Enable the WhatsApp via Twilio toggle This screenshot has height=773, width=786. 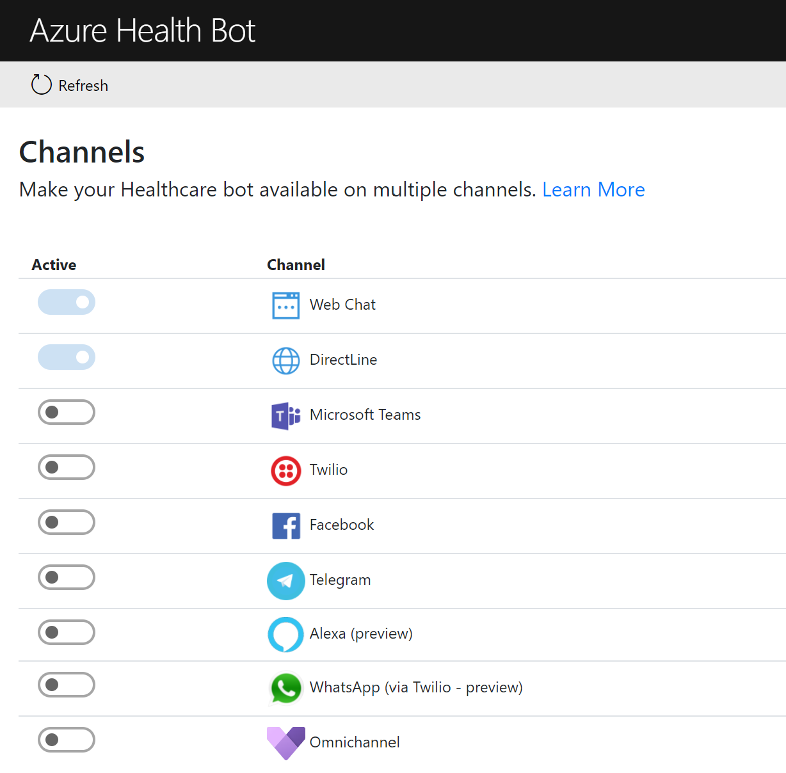(x=67, y=685)
